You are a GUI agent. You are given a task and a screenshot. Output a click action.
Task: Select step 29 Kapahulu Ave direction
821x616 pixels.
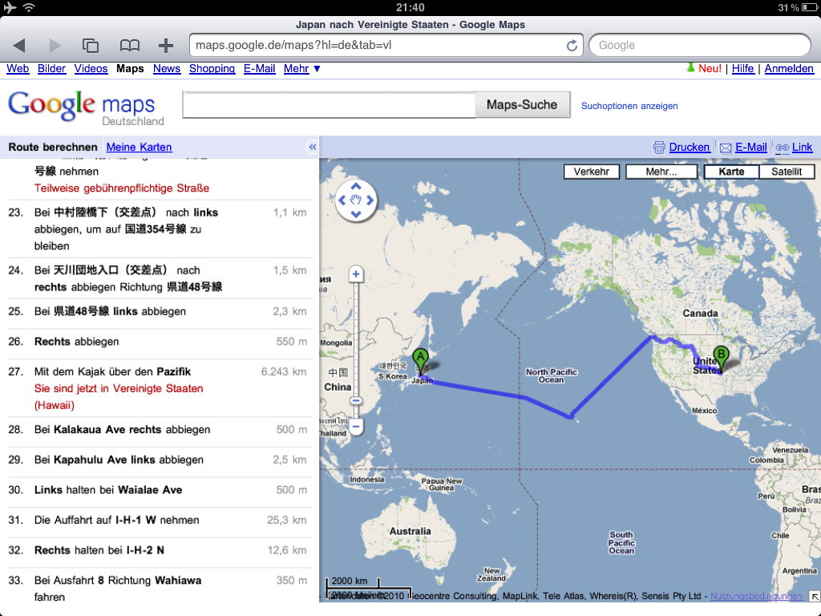(x=160, y=460)
